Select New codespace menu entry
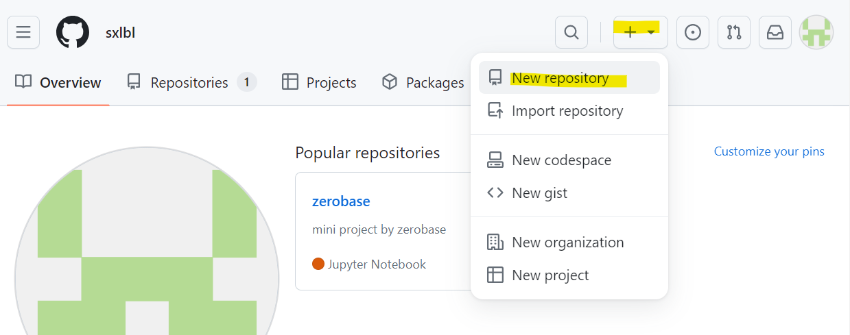 pos(561,160)
